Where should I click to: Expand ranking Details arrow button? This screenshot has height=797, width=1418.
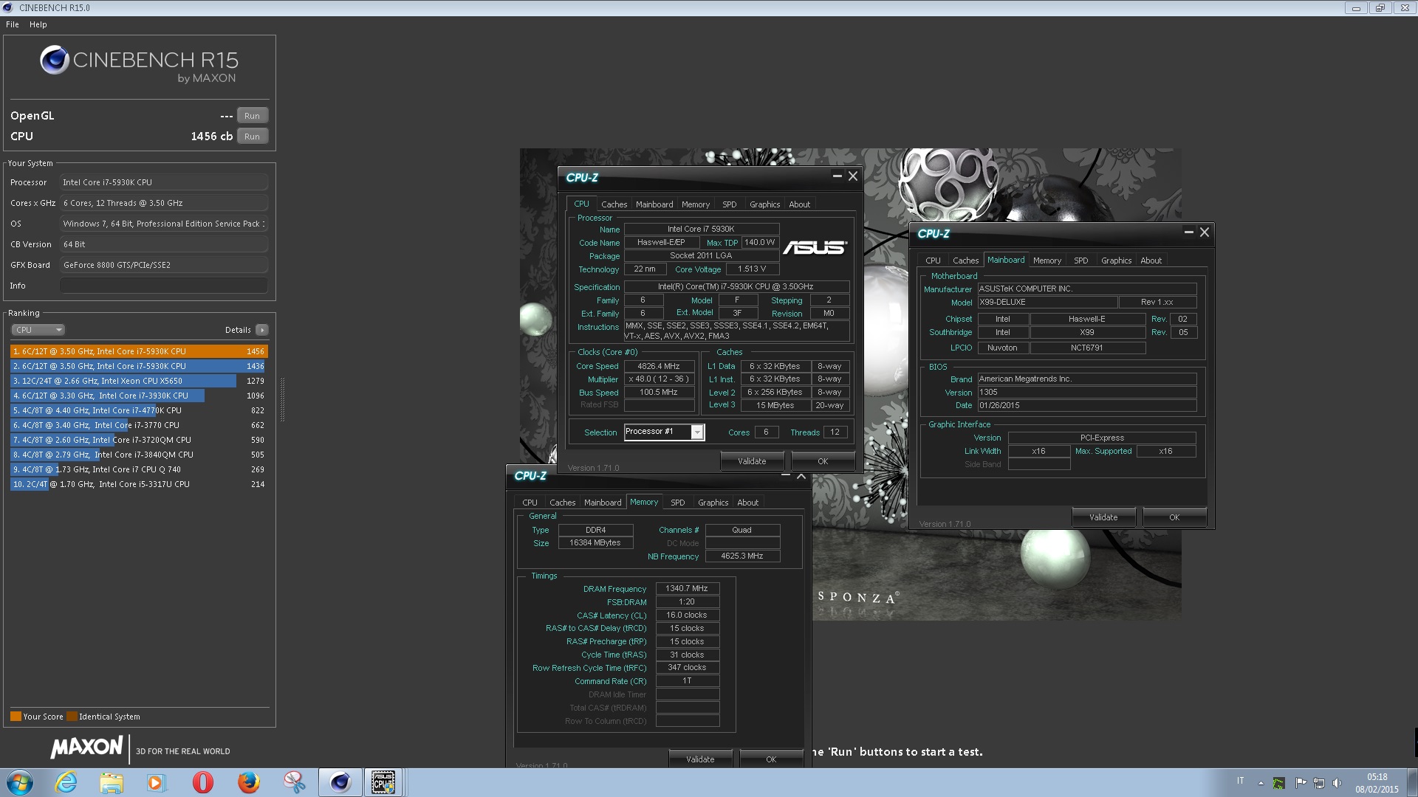tap(262, 330)
